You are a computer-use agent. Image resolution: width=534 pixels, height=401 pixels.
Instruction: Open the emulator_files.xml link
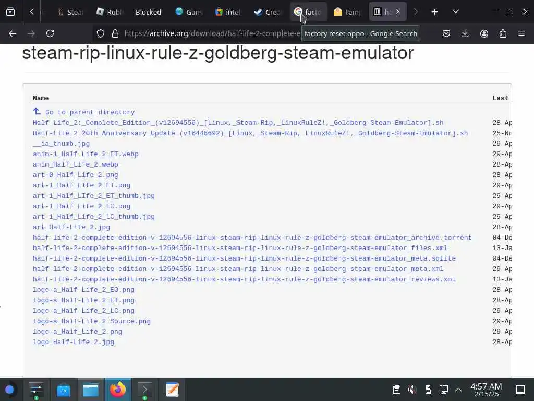pos(240,248)
